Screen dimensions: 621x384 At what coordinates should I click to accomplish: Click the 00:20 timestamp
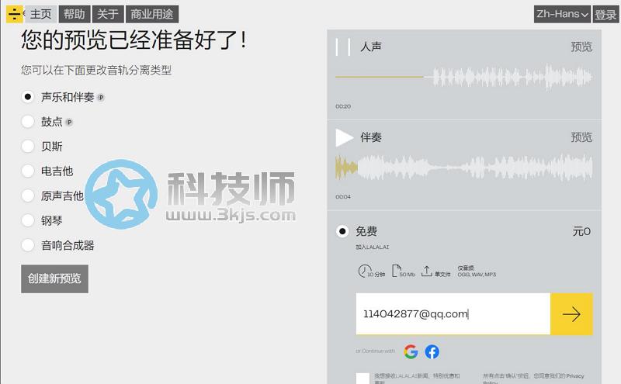343,106
